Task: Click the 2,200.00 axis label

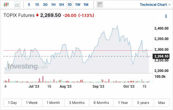Action: click(x=161, y=71)
